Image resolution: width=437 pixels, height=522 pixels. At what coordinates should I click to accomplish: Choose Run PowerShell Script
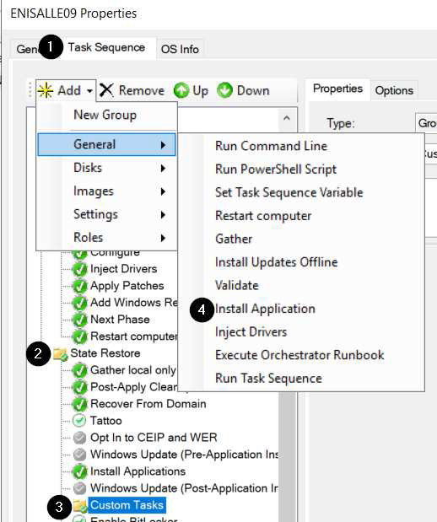coord(301,170)
